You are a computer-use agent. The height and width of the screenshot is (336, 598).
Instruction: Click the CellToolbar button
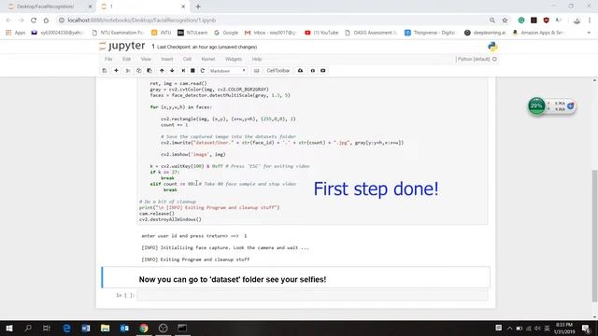coord(278,71)
